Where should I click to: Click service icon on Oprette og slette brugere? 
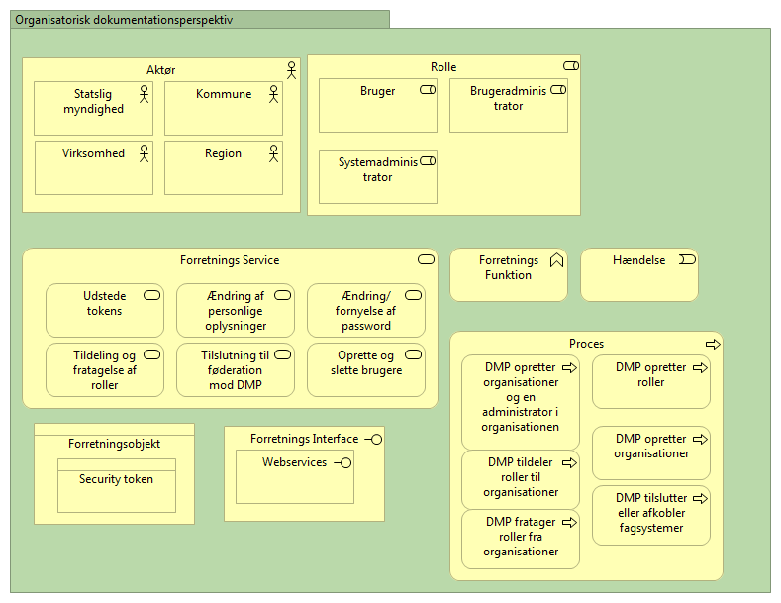coord(413,354)
